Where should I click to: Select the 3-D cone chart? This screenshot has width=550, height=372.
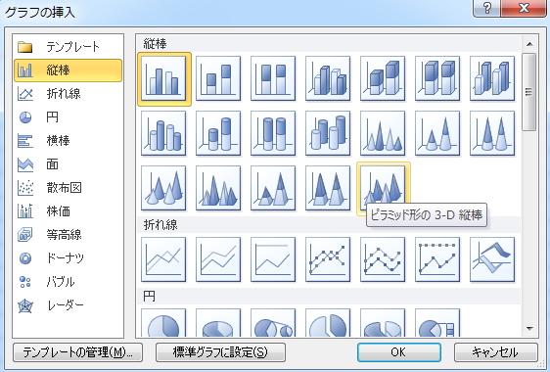pos(163,188)
